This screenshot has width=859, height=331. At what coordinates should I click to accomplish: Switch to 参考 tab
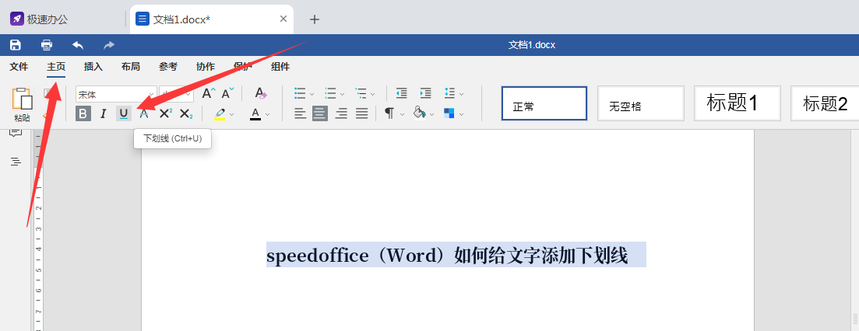[168, 67]
